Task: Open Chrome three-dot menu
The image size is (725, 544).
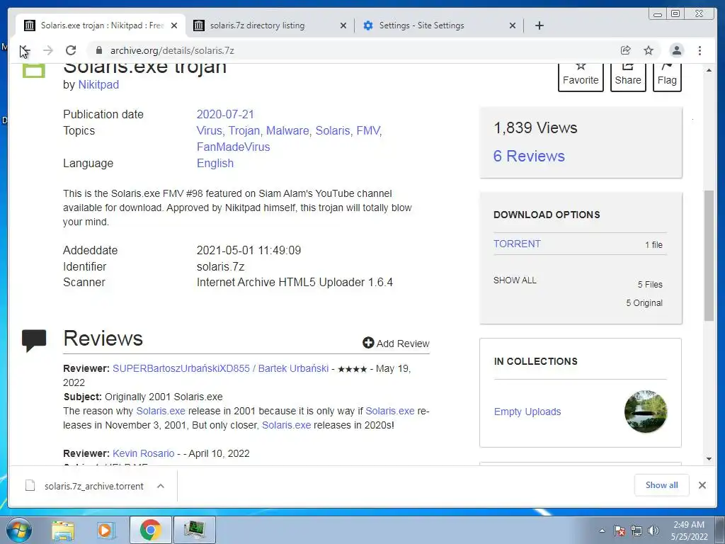Action: (700, 50)
